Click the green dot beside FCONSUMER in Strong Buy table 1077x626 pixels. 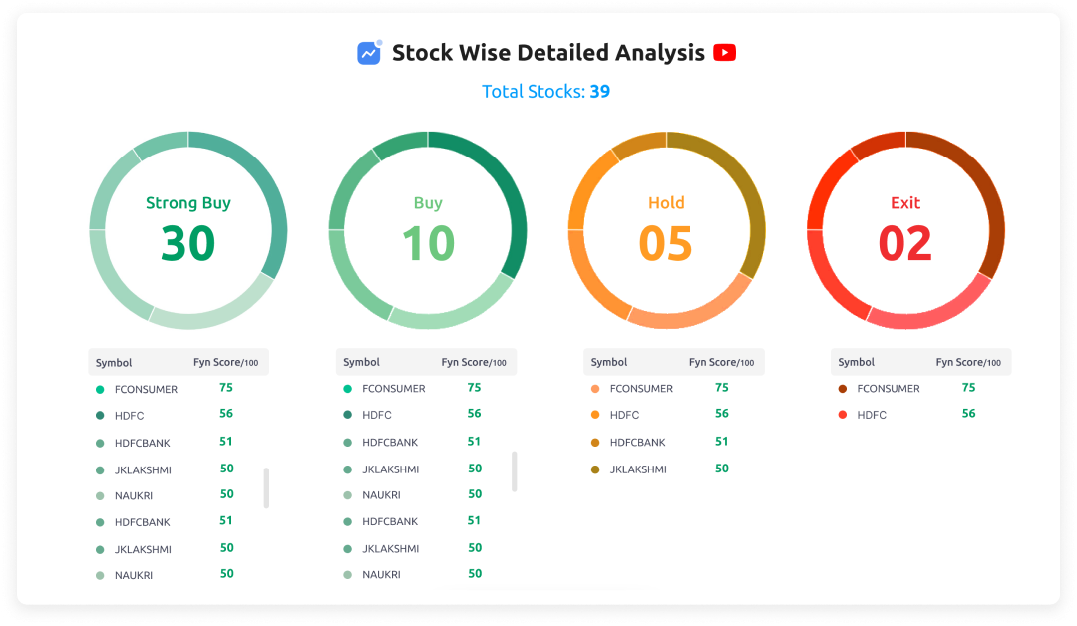(100, 389)
